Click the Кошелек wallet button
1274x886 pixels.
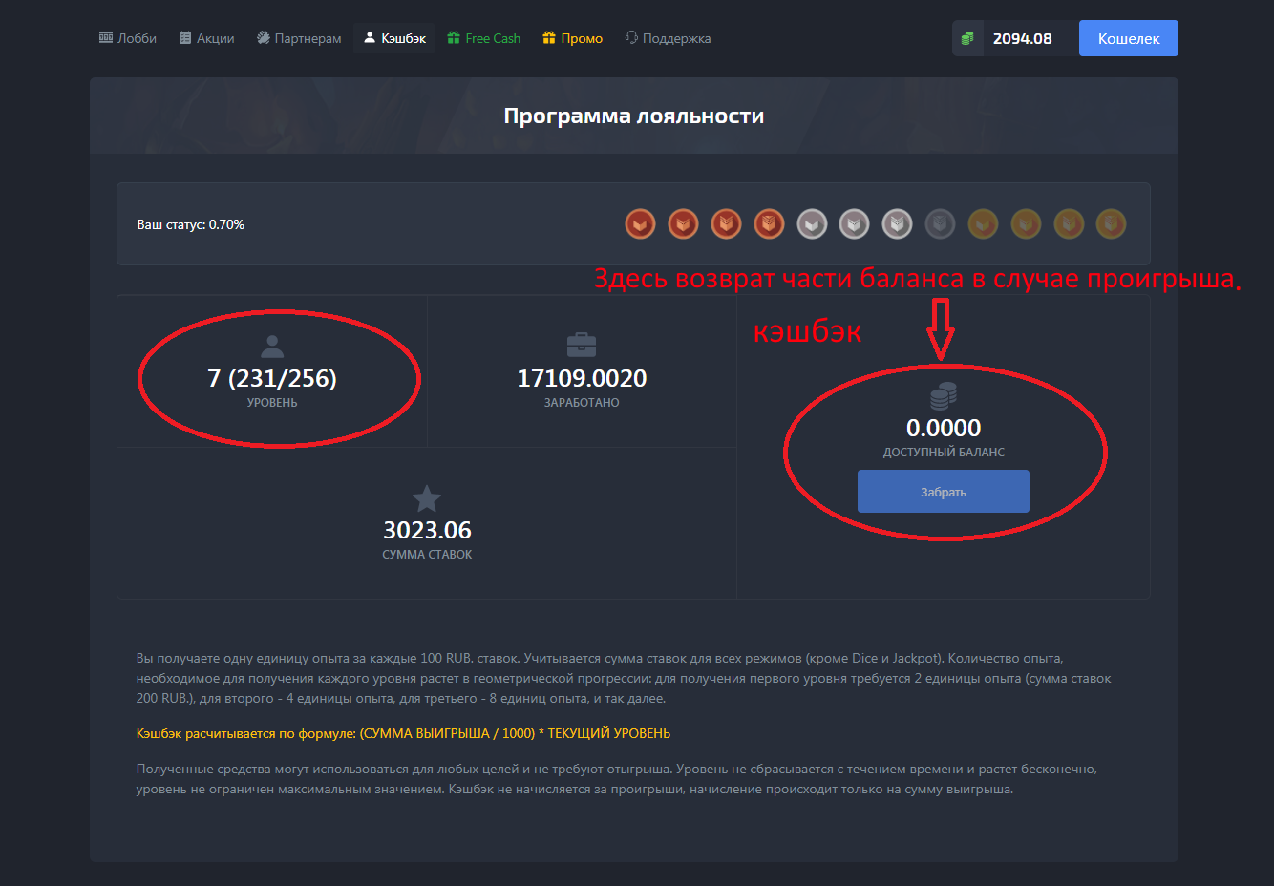pos(1129,38)
